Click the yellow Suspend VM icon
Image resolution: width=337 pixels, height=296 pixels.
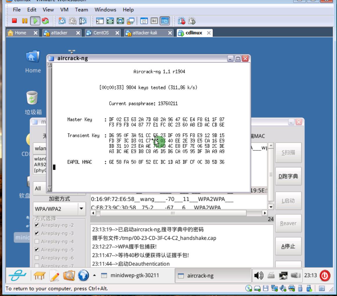[x=25, y=21]
